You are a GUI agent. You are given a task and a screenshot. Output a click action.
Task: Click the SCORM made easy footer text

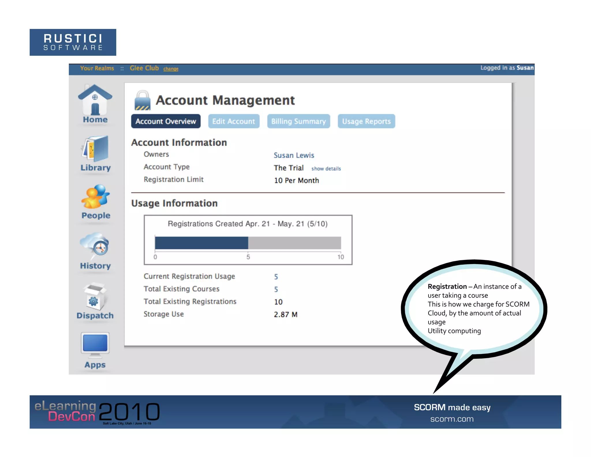pyautogui.click(x=452, y=407)
